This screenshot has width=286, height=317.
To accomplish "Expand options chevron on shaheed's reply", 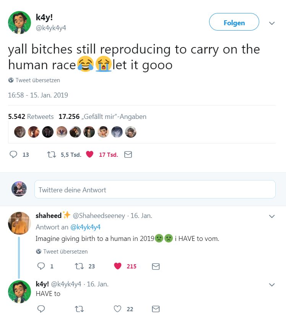I will point(272,216).
